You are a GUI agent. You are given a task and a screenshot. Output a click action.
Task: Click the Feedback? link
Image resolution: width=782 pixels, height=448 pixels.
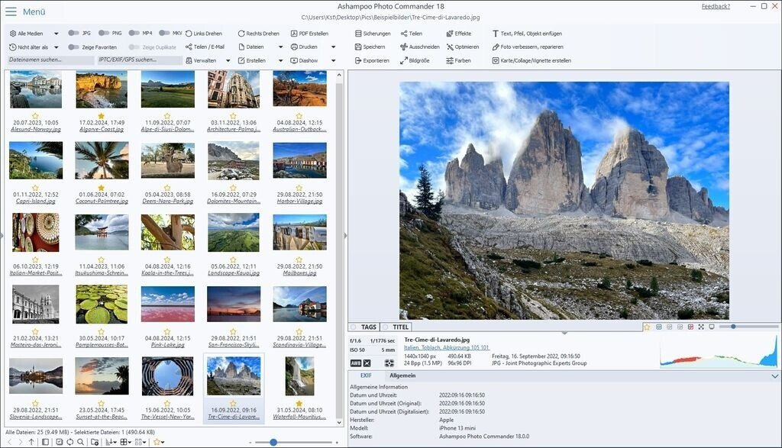coord(716,7)
